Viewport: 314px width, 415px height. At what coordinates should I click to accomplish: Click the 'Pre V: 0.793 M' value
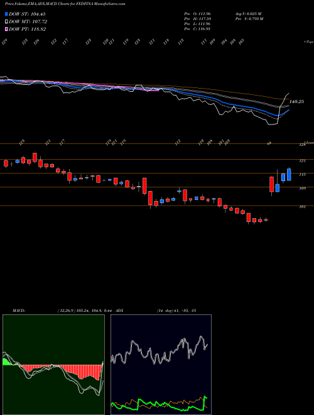(x=249, y=19)
